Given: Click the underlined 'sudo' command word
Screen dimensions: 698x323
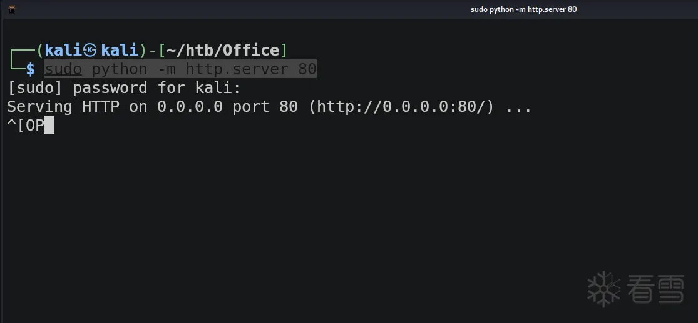Looking at the screenshot, I should [x=63, y=69].
